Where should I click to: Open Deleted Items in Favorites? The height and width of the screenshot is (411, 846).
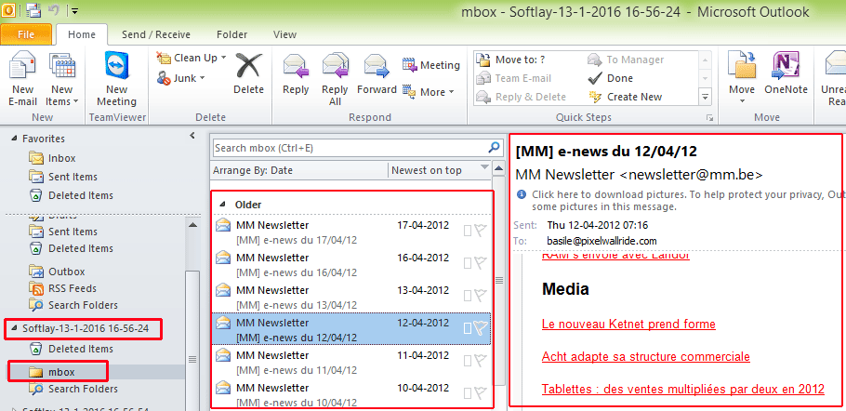(x=72, y=195)
